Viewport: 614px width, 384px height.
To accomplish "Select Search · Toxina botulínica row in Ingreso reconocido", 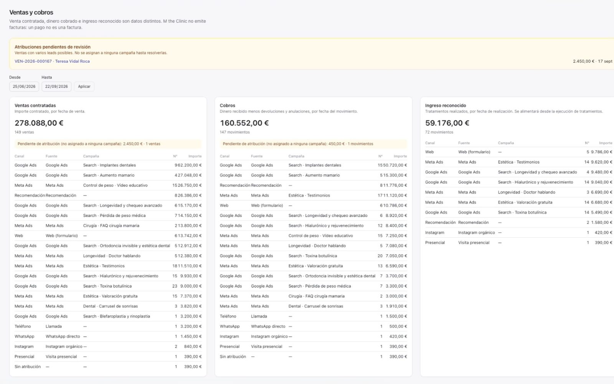I will click(x=518, y=212).
